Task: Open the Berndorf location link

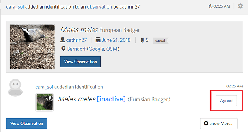Action: pos(77,49)
